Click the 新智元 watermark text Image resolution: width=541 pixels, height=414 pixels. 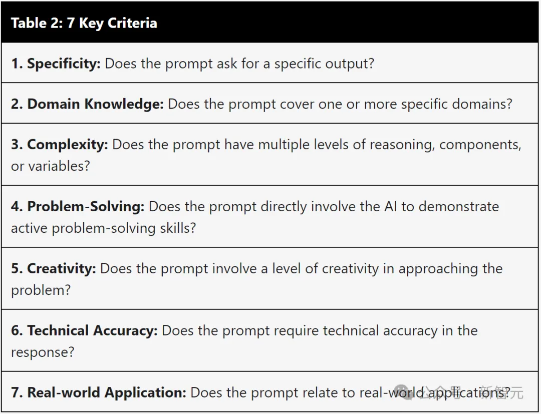501,392
